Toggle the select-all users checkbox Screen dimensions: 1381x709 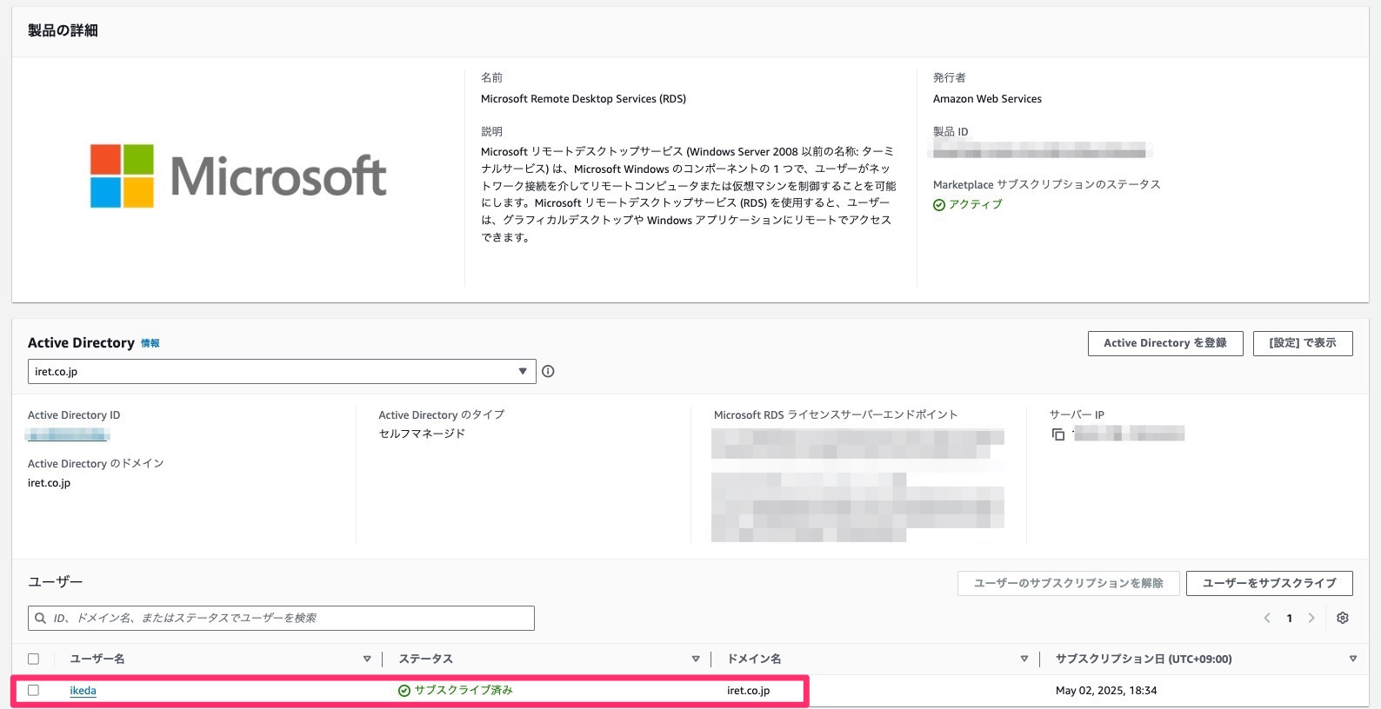click(x=33, y=659)
